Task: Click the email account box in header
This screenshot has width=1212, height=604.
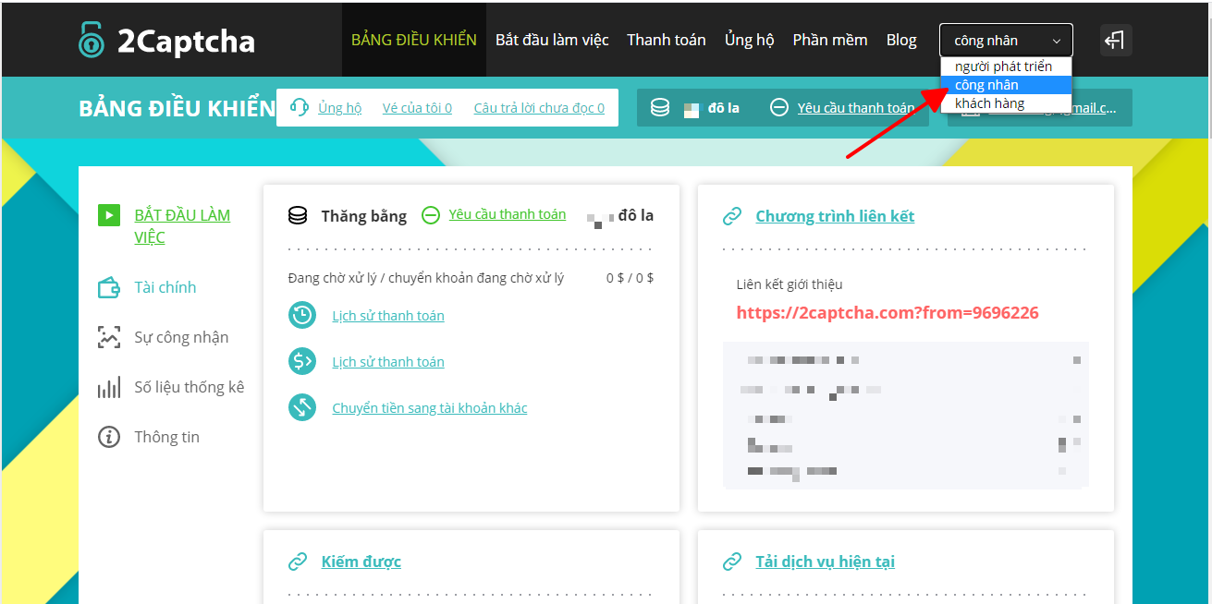Action: pos(1040,108)
